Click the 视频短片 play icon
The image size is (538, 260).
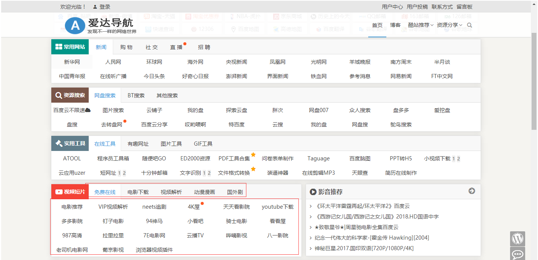58,192
